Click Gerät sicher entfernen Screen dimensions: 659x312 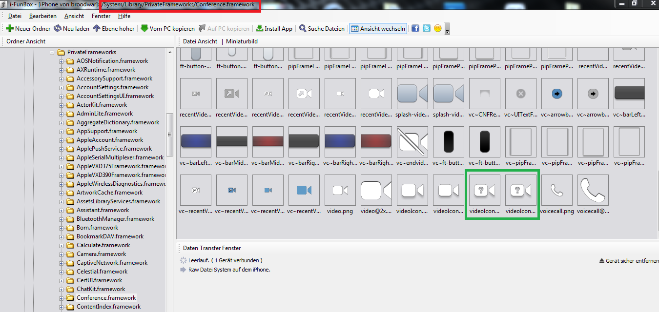pyautogui.click(x=629, y=261)
